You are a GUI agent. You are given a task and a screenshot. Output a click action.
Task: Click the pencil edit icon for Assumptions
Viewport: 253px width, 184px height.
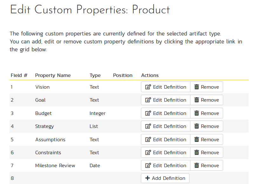148,140
